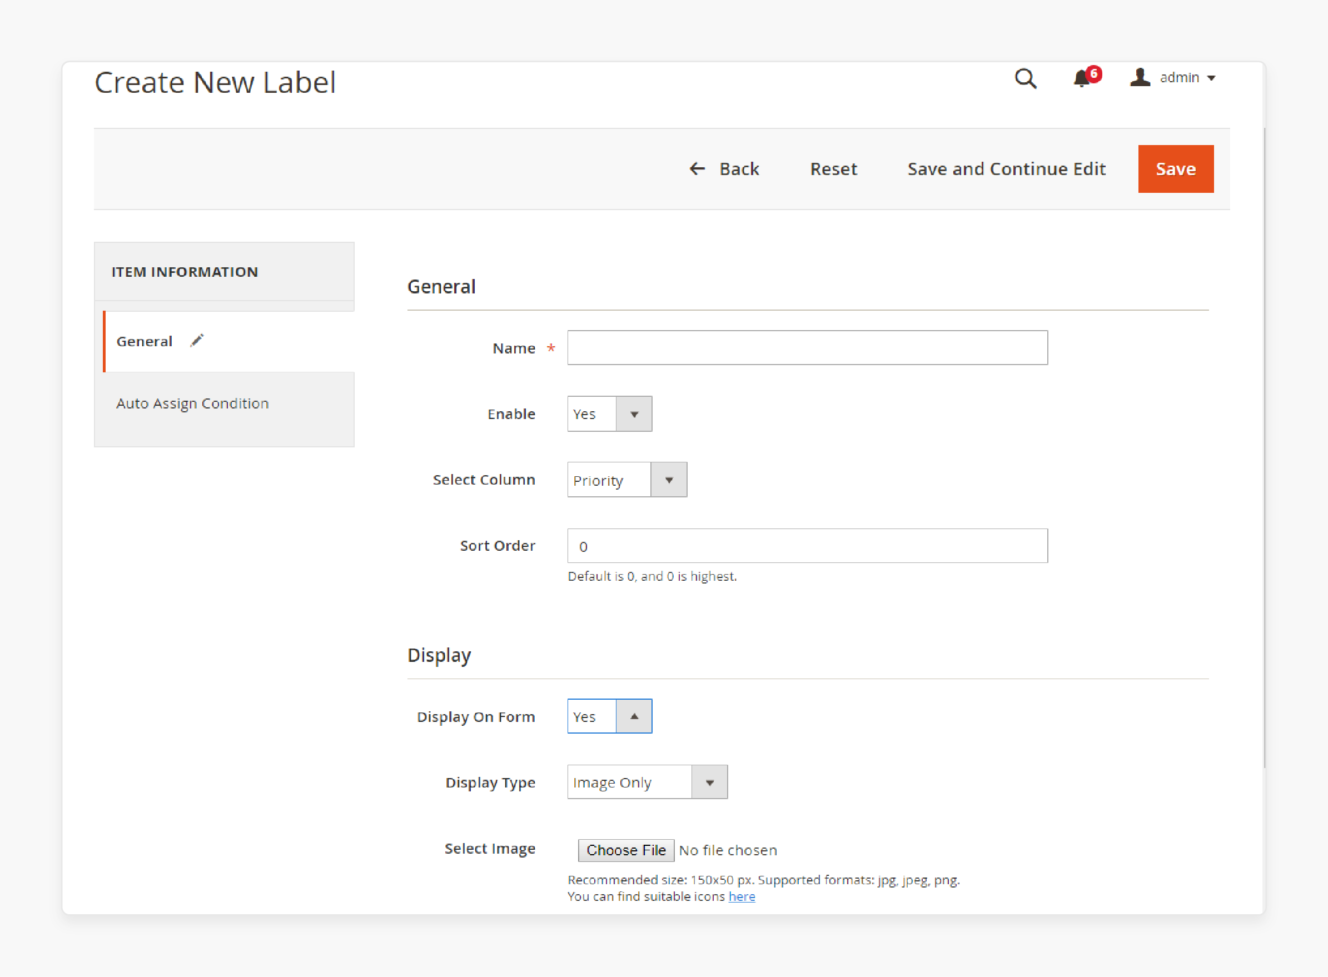Click the notification badge count icon
Screen dimensions: 1328x977
1093,72
